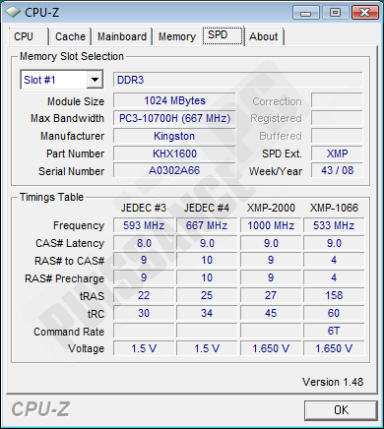Click the KHX1600 part number field
This screenshot has height=429, width=384.
click(174, 153)
